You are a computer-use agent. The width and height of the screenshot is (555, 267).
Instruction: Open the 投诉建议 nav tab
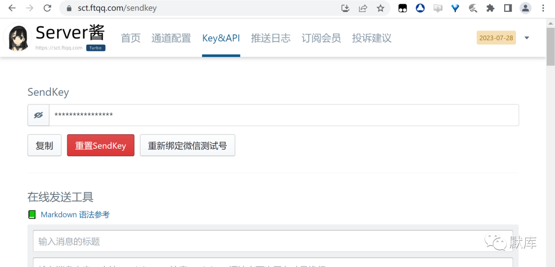372,38
